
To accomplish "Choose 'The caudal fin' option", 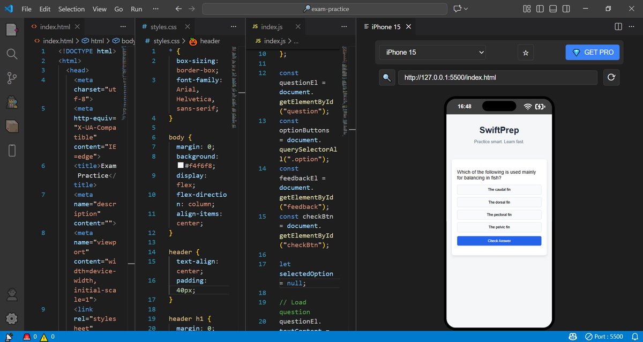I will 499,190.
